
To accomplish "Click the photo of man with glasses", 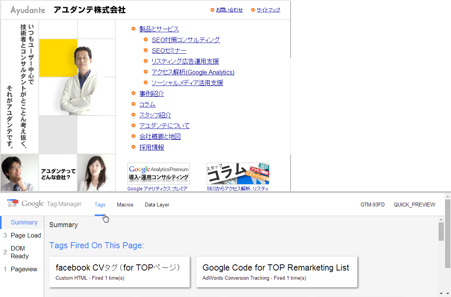I will click(19, 173).
